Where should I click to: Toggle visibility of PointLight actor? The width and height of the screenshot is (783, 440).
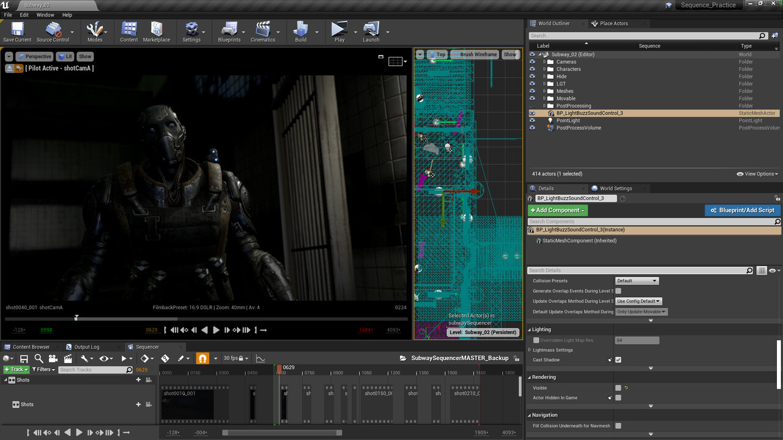pos(532,120)
